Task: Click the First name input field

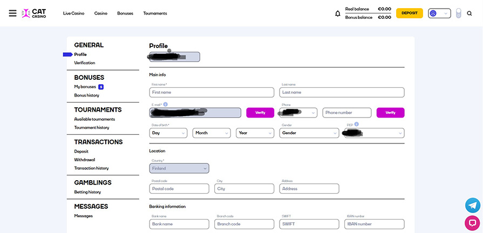Action: pos(212,92)
